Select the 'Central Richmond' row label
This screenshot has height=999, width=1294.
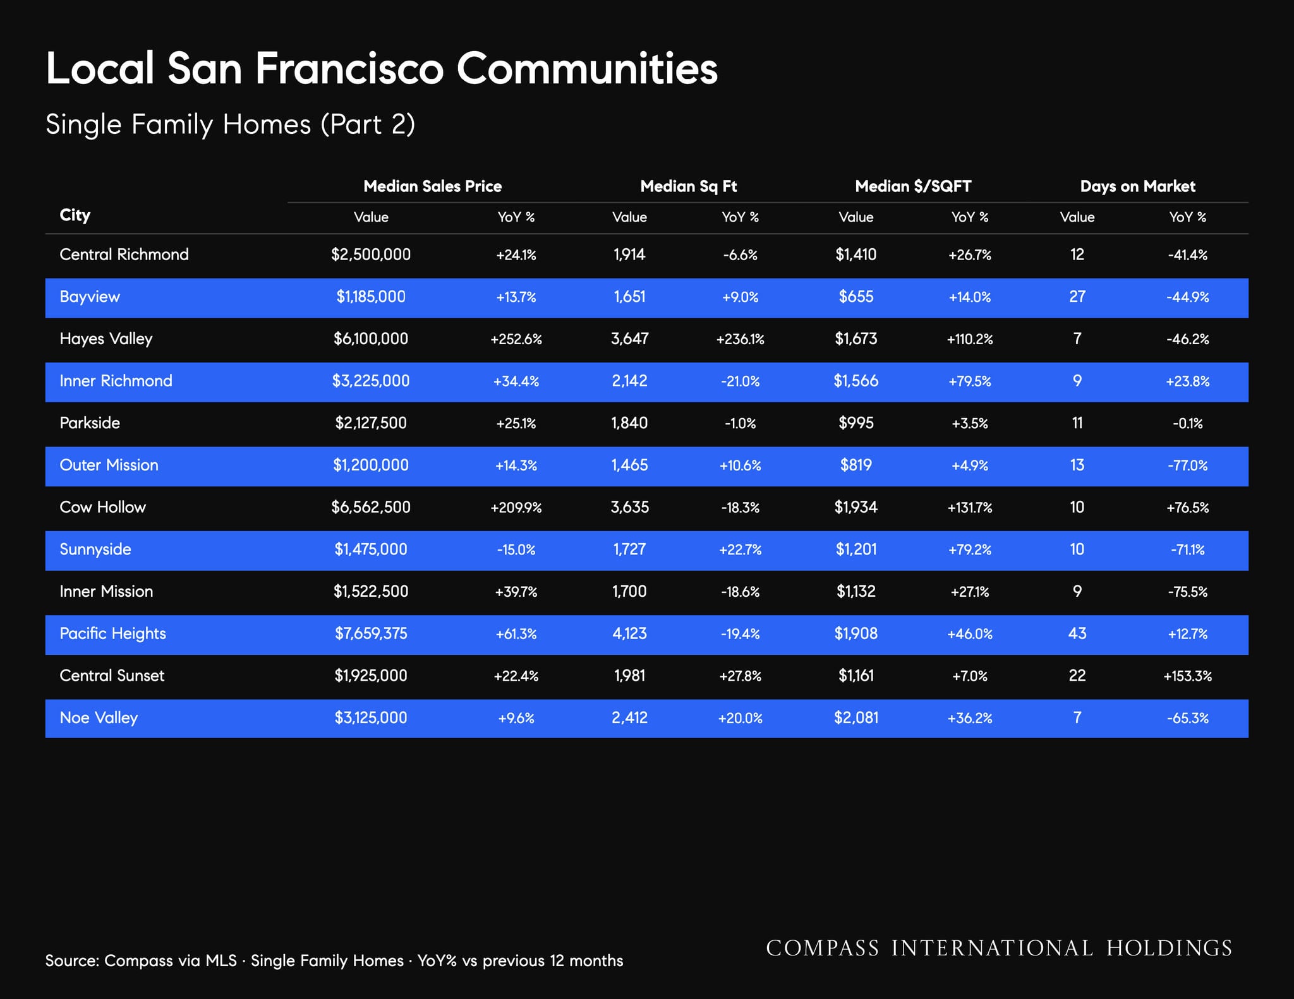click(x=124, y=254)
